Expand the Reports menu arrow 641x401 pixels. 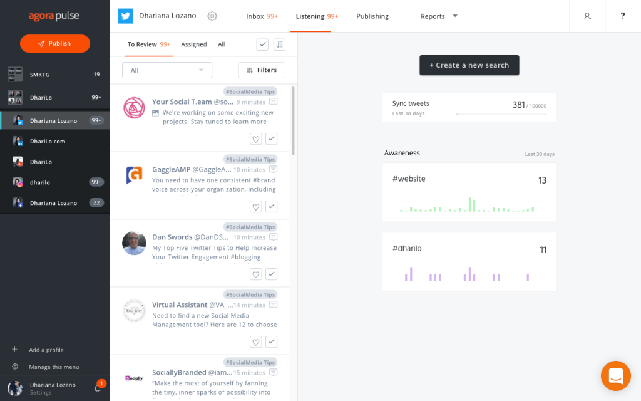455,16
